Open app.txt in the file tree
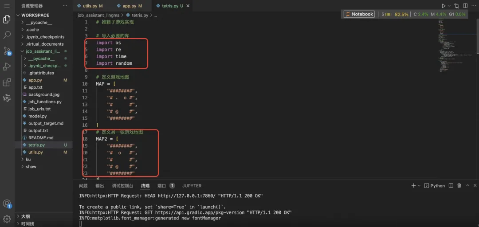The image size is (479, 227). [x=43, y=87]
